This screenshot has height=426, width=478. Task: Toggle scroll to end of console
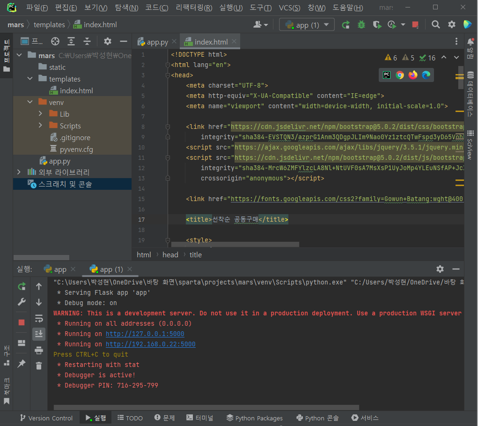click(x=39, y=334)
